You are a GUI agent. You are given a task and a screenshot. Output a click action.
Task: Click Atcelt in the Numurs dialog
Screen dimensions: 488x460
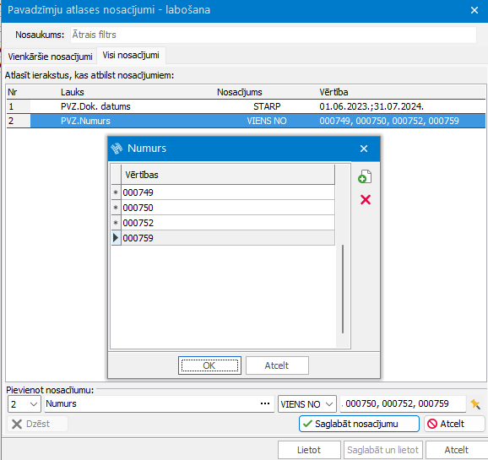pyautogui.click(x=277, y=365)
